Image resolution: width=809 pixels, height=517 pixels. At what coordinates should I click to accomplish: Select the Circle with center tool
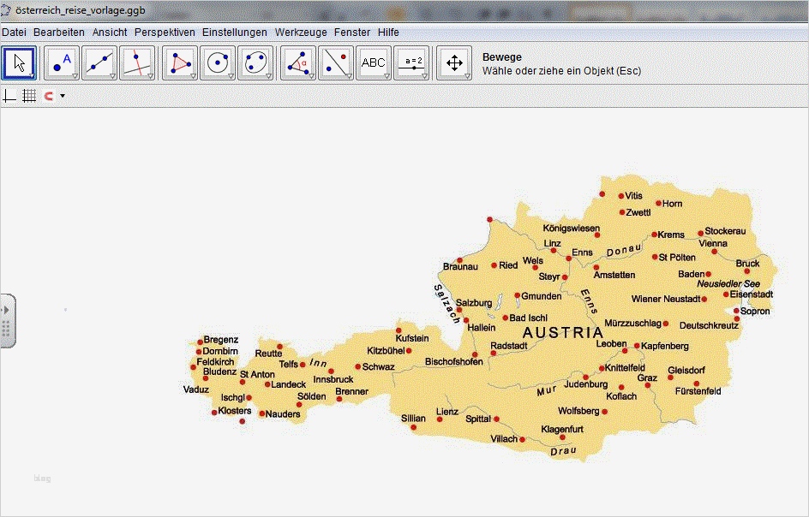point(218,62)
